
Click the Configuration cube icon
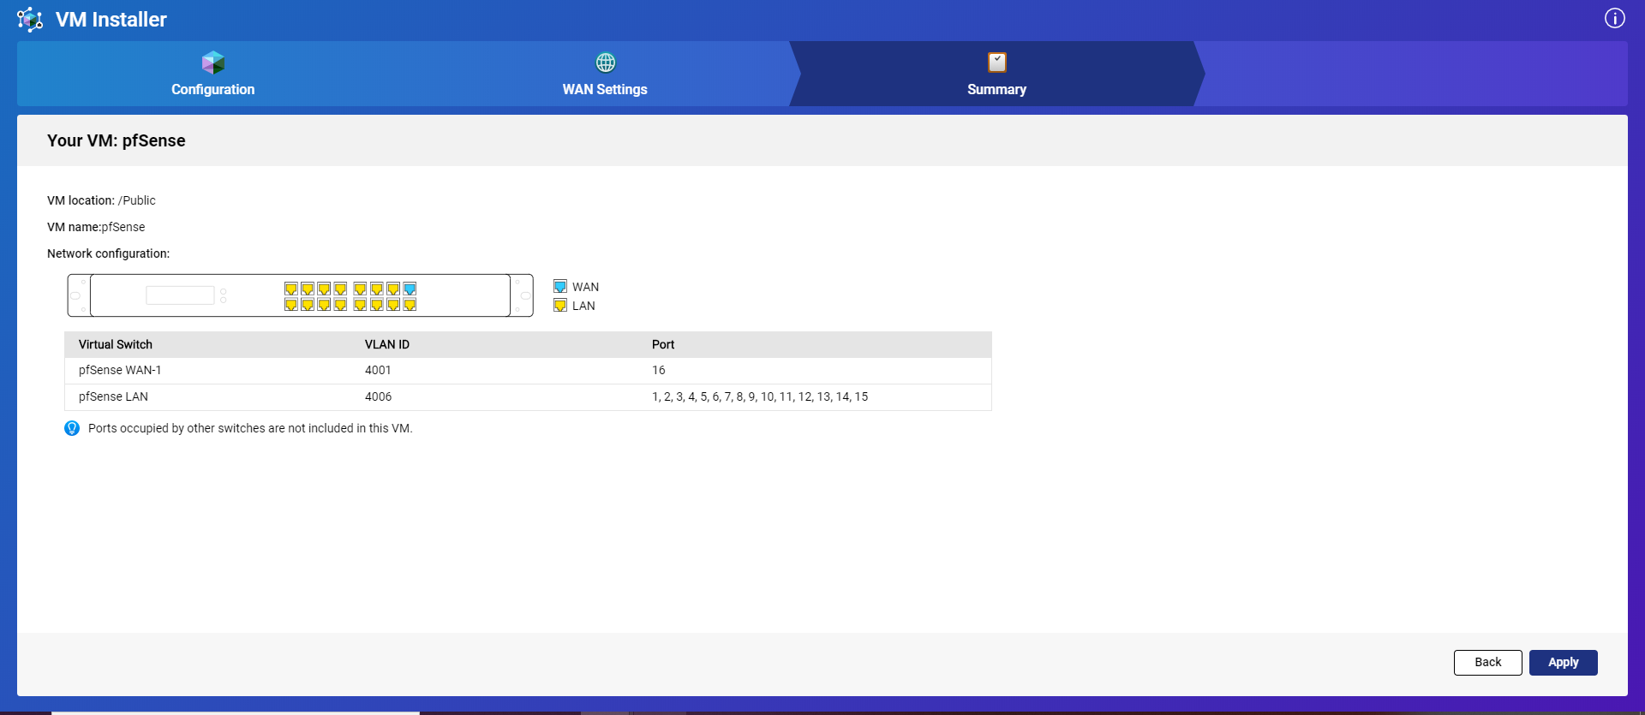tap(212, 63)
